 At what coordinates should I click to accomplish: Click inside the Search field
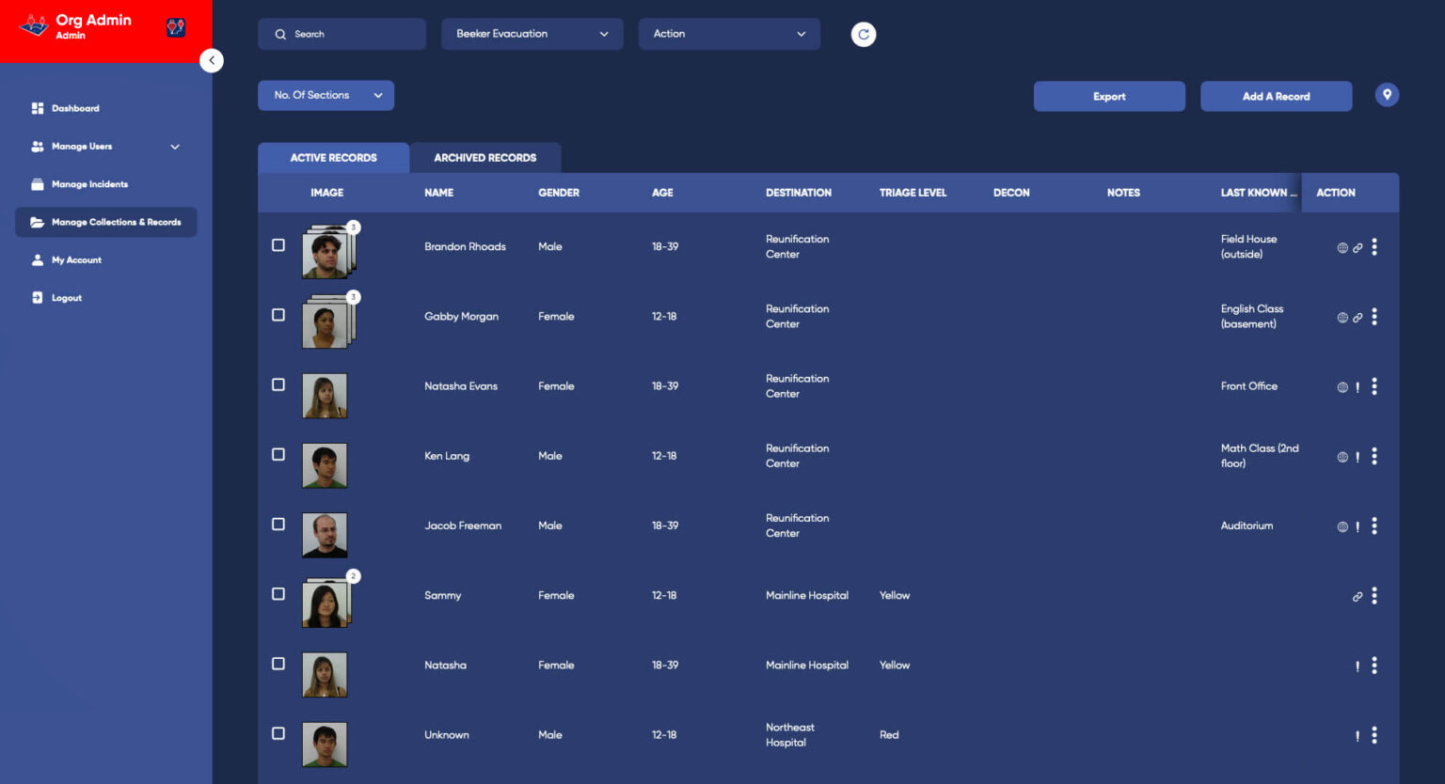[341, 34]
